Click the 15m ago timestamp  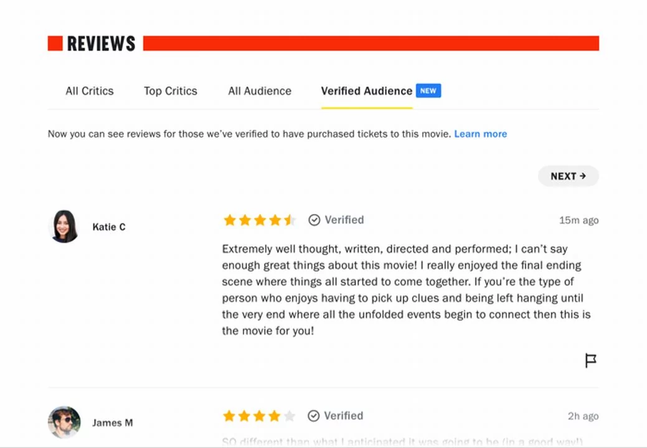point(579,220)
